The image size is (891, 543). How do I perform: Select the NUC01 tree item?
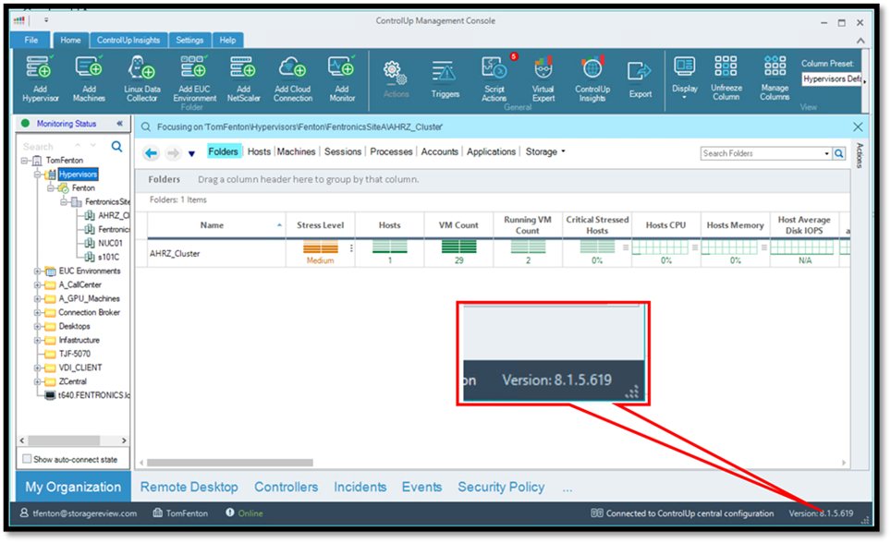point(110,243)
